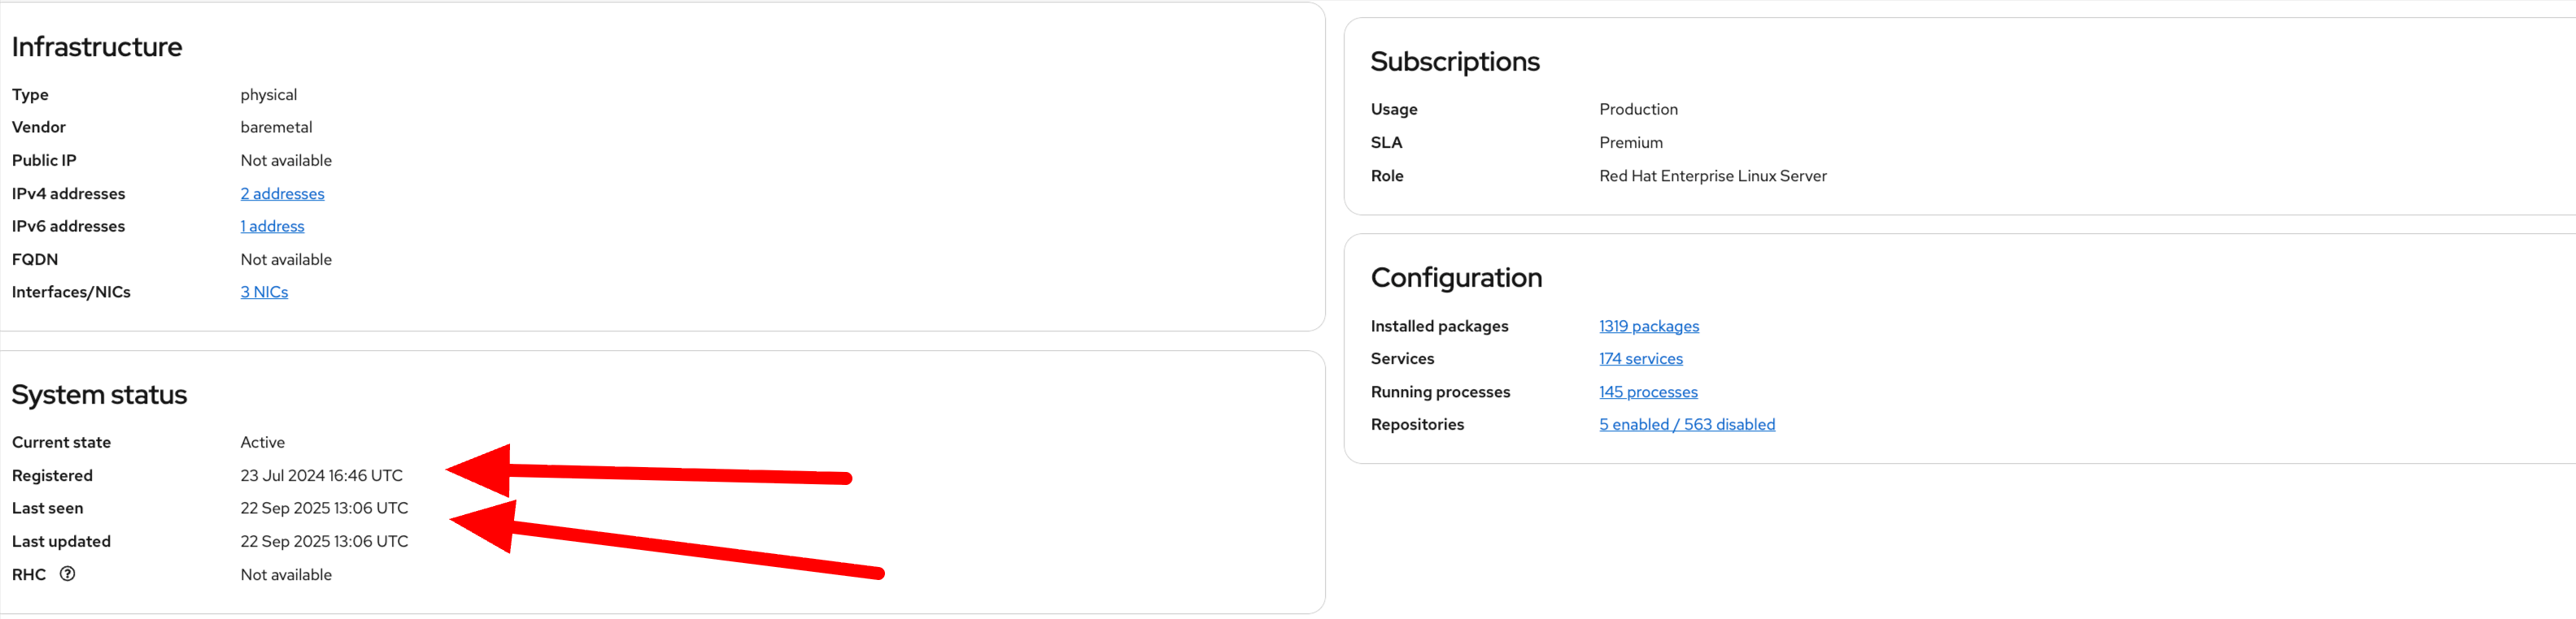Image resolution: width=2576 pixels, height=619 pixels.
Task: Select the "baremetal" vendor value
Action: click(276, 127)
